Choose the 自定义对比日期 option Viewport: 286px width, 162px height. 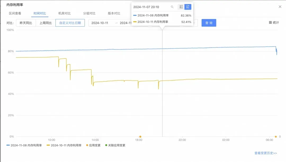(70, 23)
